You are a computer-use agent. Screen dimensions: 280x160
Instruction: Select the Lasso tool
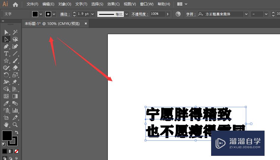click(15, 39)
